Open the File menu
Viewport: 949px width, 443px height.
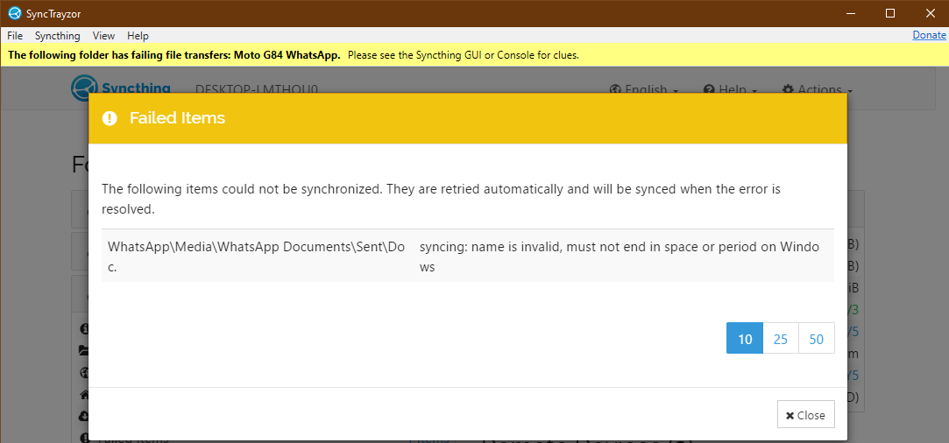(15, 36)
